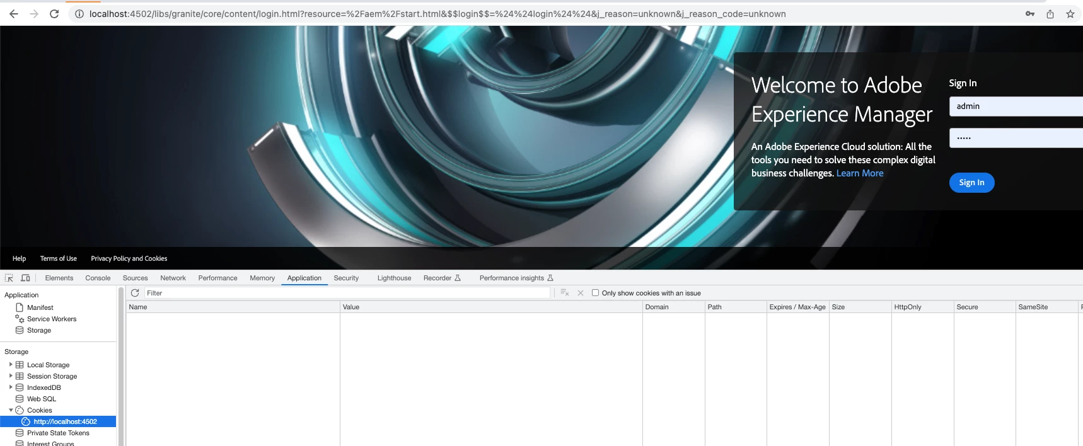The width and height of the screenshot is (1083, 446).
Task: Switch to the Sources tab
Action: tap(136, 278)
